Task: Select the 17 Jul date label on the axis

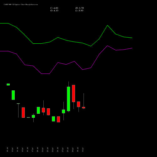Action: tap(32, 150)
